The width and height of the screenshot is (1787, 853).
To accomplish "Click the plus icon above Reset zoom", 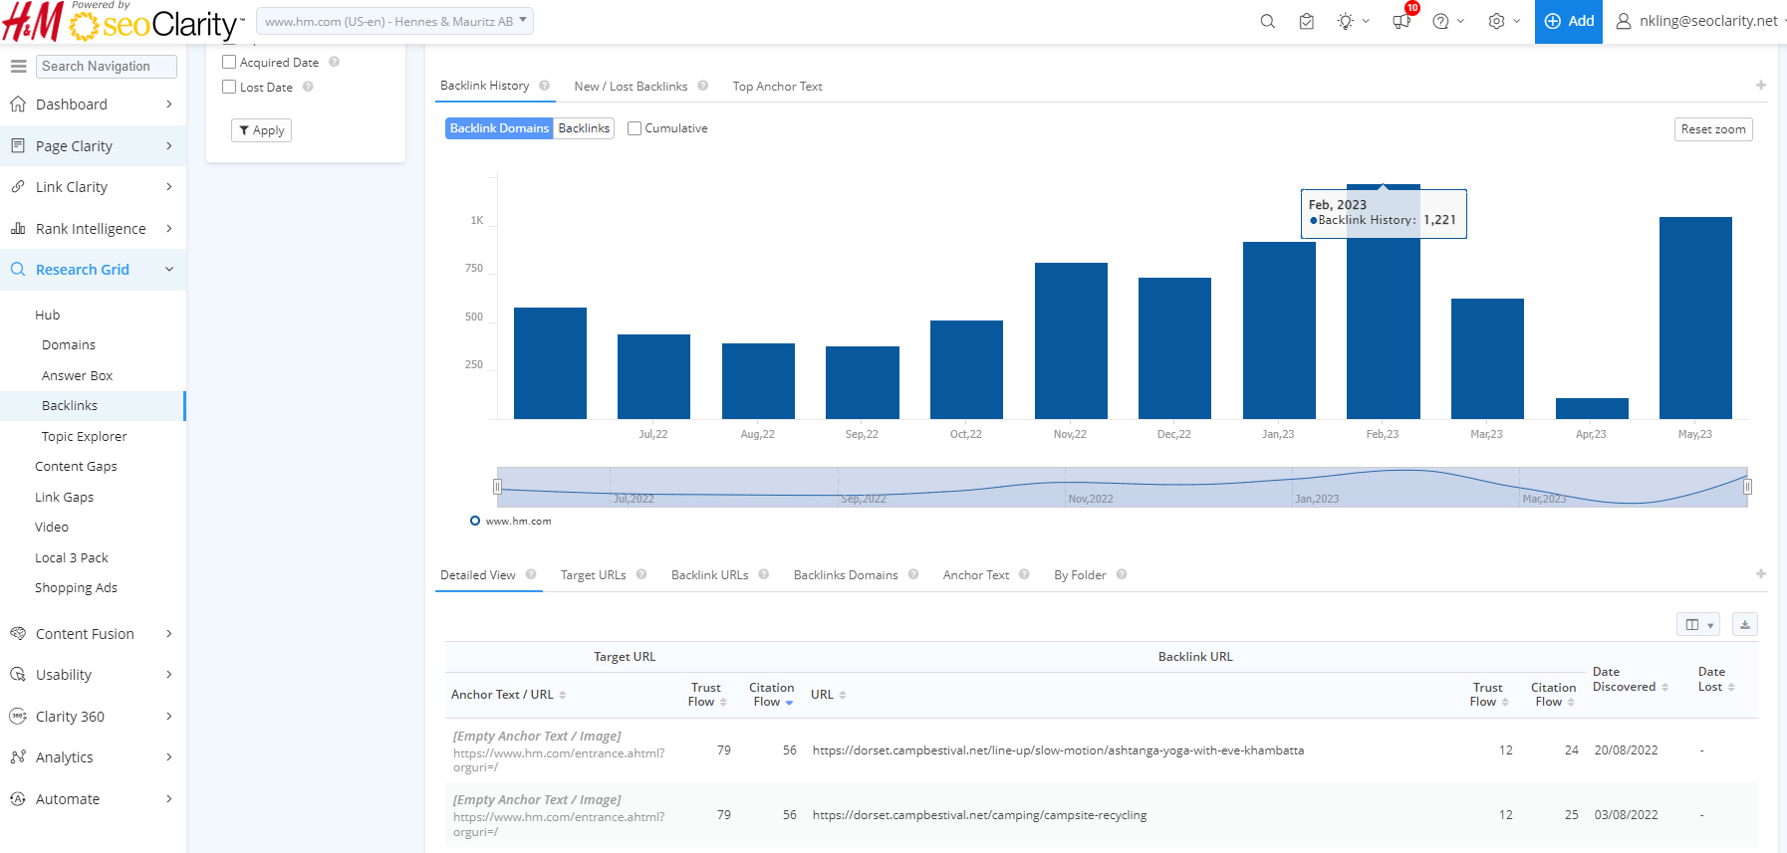I will point(1760,86).
